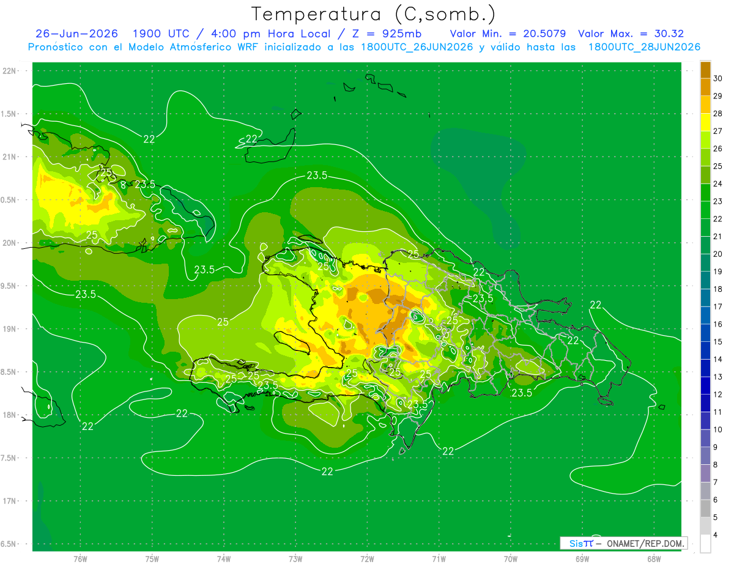Screen dimensions: 734x567
Task: Select the date text "26-Jun-2026"
Action: [x=76, y=34]
